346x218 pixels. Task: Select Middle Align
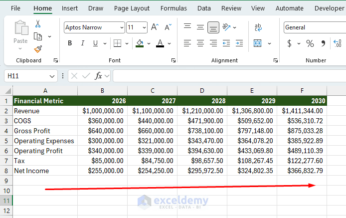200,27
